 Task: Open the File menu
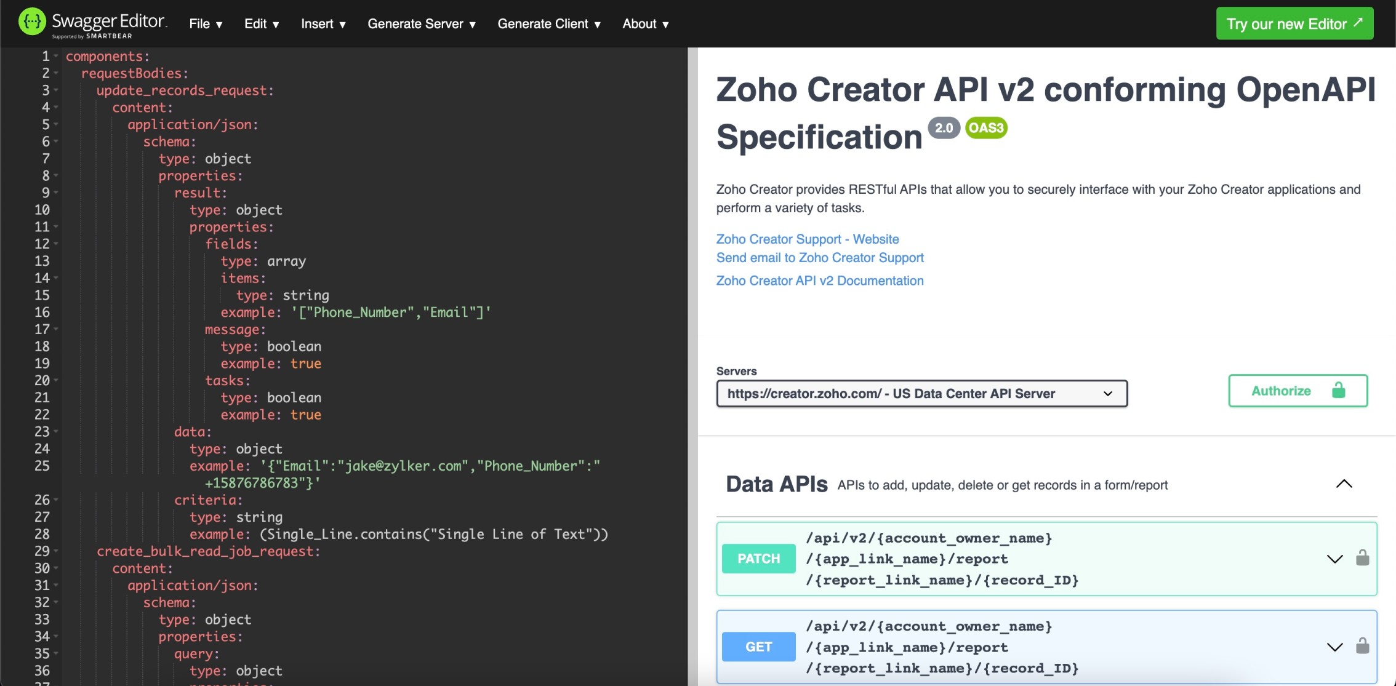[206, 24]
